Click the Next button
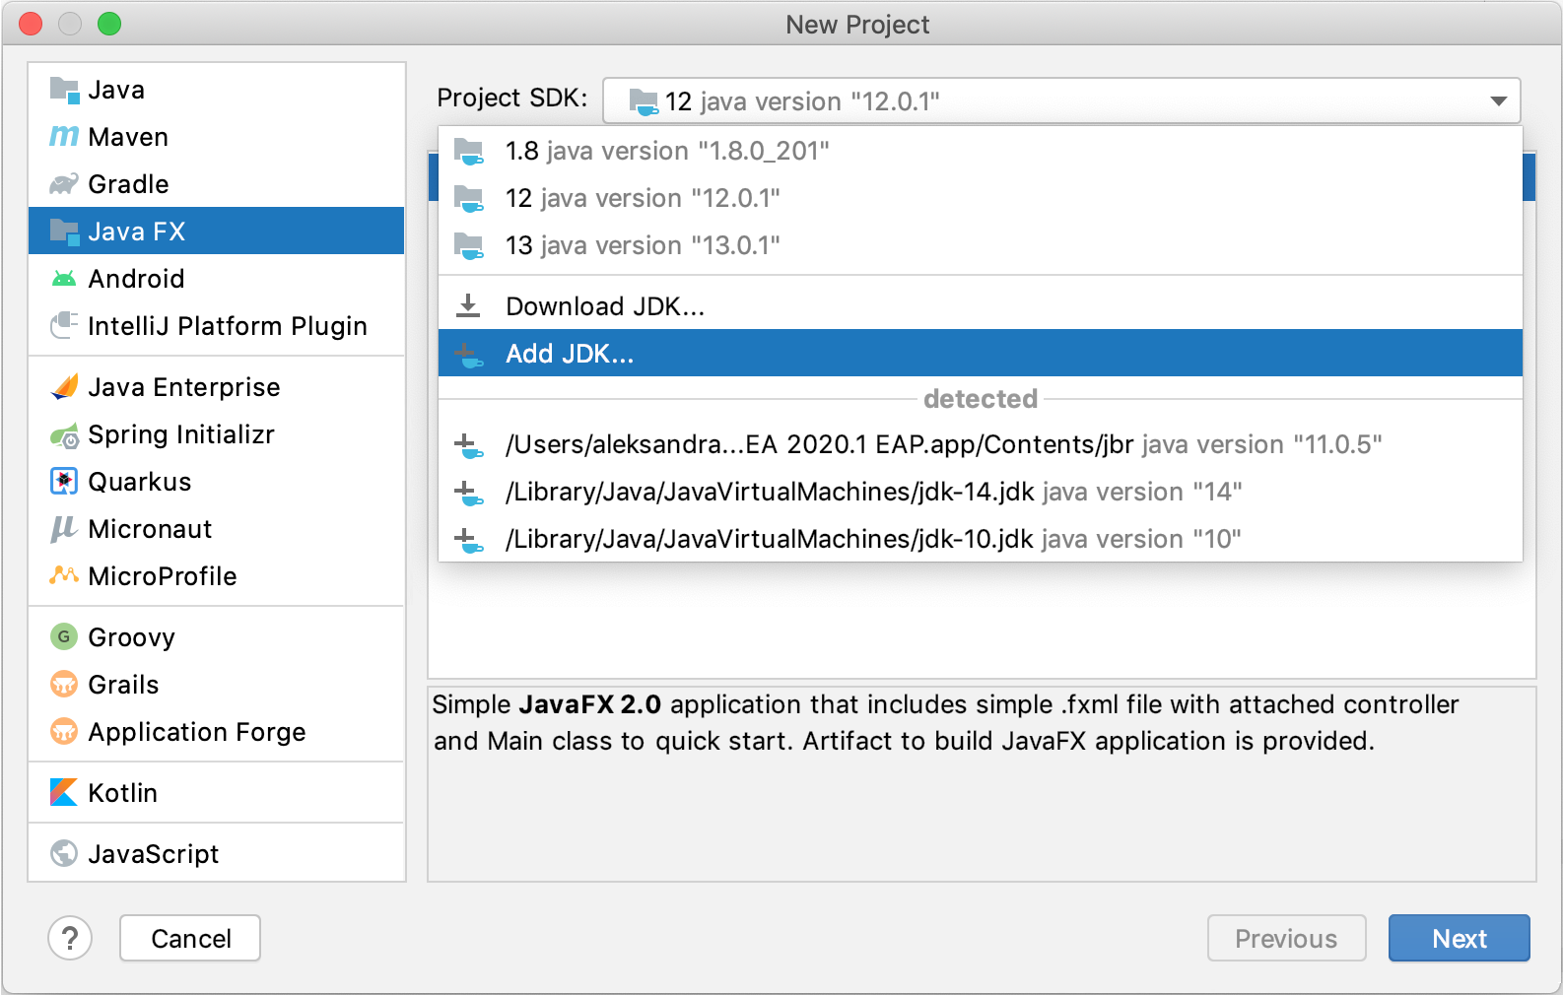Screen dimensions: 1563x995 click(x=1459, y=938)
